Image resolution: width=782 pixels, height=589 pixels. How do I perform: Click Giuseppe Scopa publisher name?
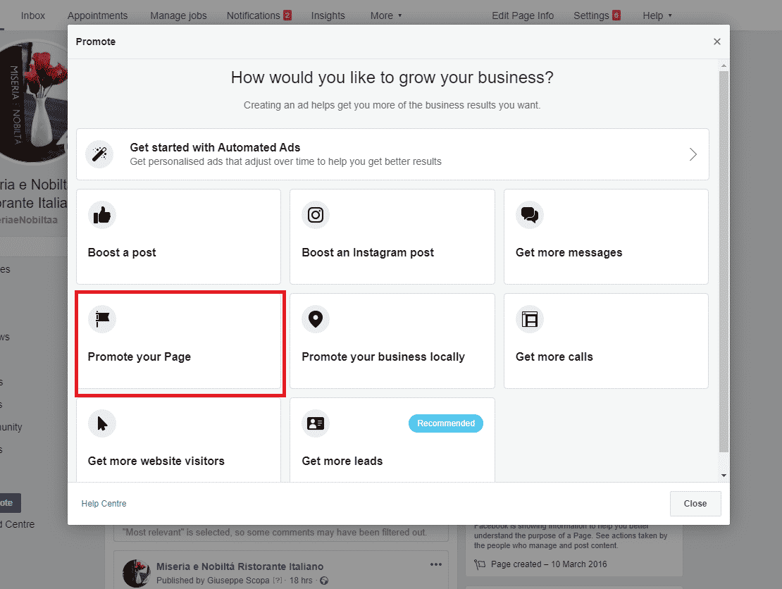[239, 581]
